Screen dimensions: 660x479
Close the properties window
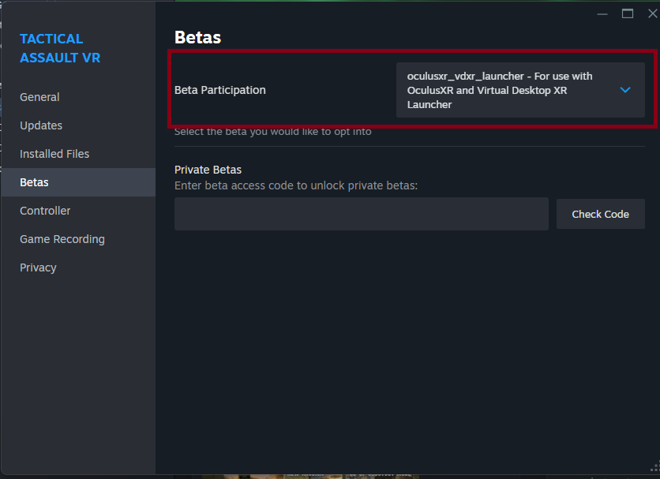coord(652,13)
